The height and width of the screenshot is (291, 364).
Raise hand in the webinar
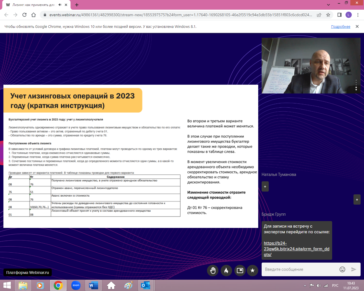click(213, 271)
